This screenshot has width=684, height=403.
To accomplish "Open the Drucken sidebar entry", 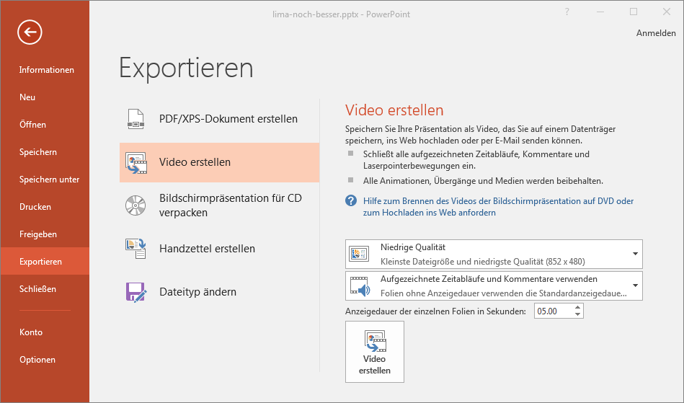I will click(x=35, y=207).
